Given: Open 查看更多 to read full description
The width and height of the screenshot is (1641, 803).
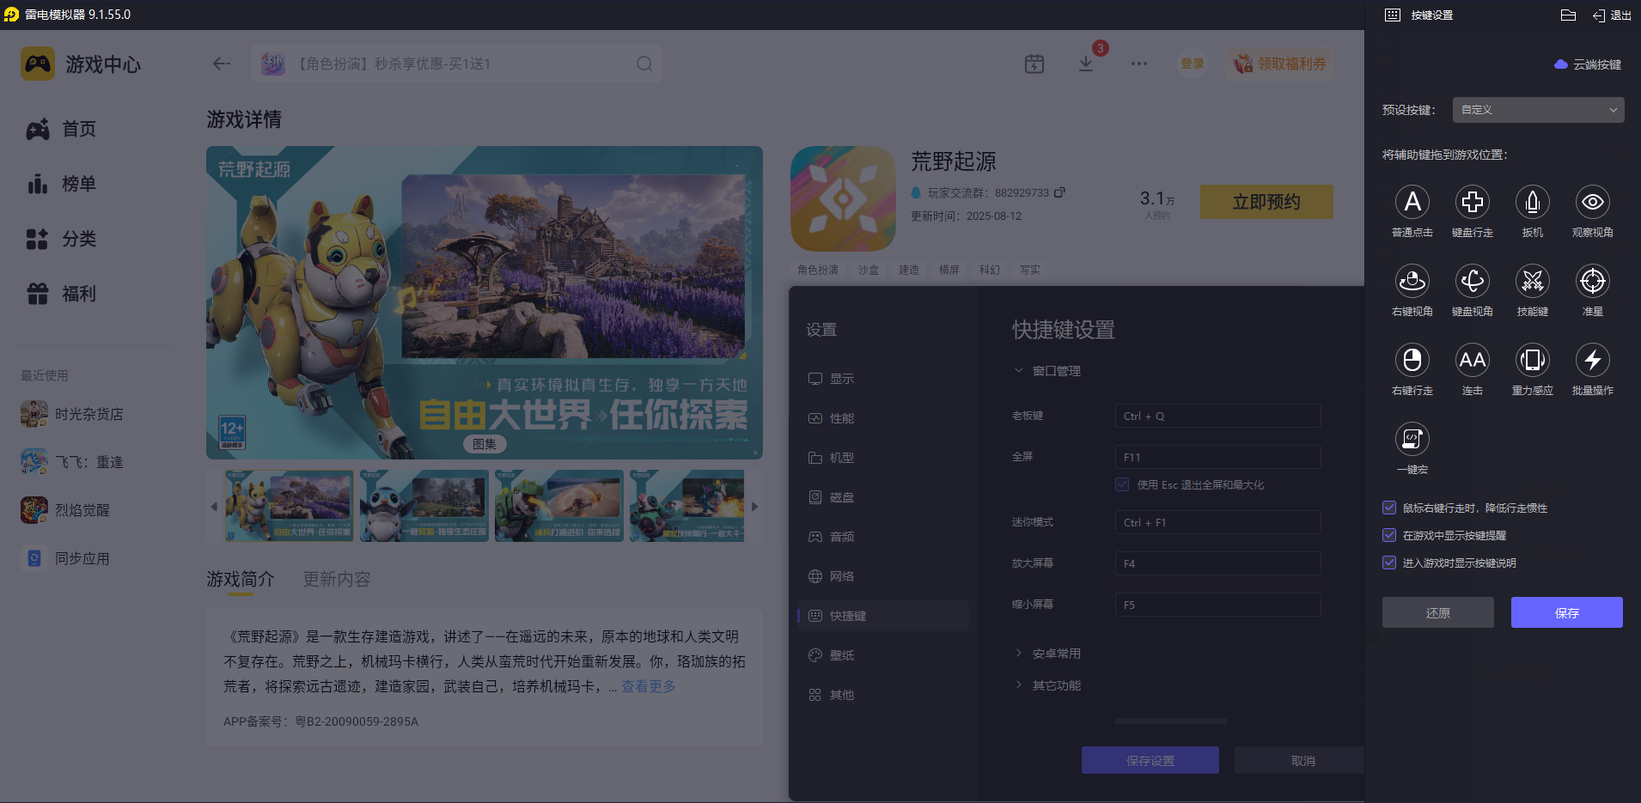Looking at the screenshot, I should pyautogui.click(x=647, y=686).
